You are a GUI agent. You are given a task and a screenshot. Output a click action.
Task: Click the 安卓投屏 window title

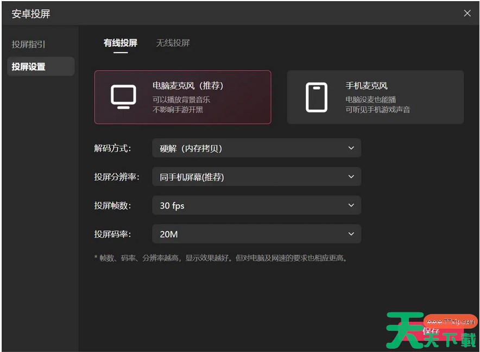(31, 14)
